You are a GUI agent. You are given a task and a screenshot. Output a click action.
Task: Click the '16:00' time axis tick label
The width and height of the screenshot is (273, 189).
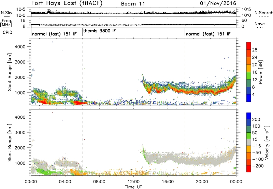[168, 182]
